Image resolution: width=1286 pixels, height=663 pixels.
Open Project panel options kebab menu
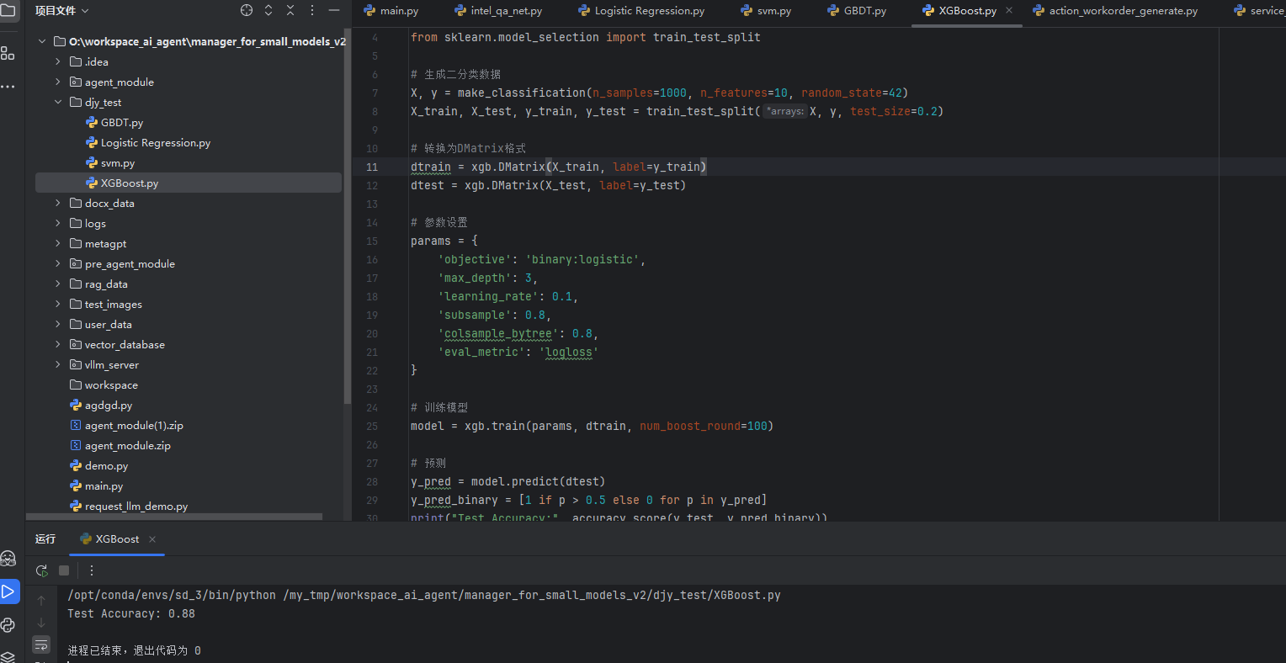[312, 10]
